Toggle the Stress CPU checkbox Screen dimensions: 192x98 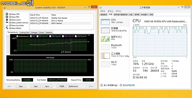click(x=10, y=14)
